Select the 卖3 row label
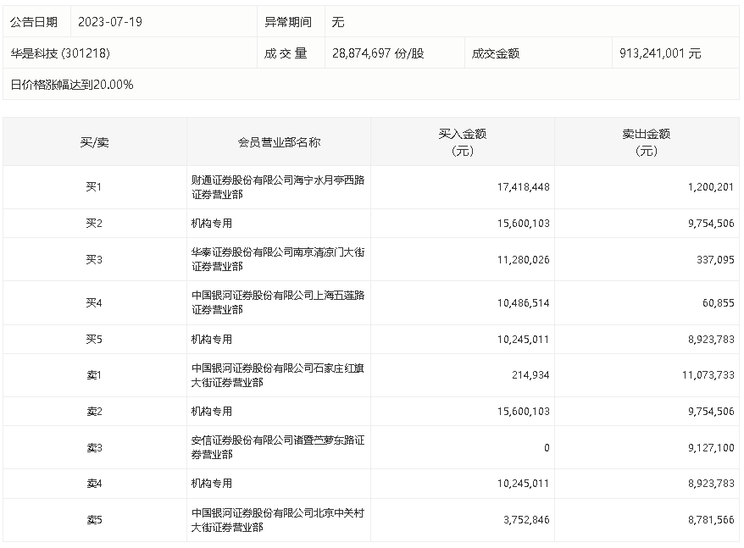The image size is (744, 548). click(x=94, y=447)
